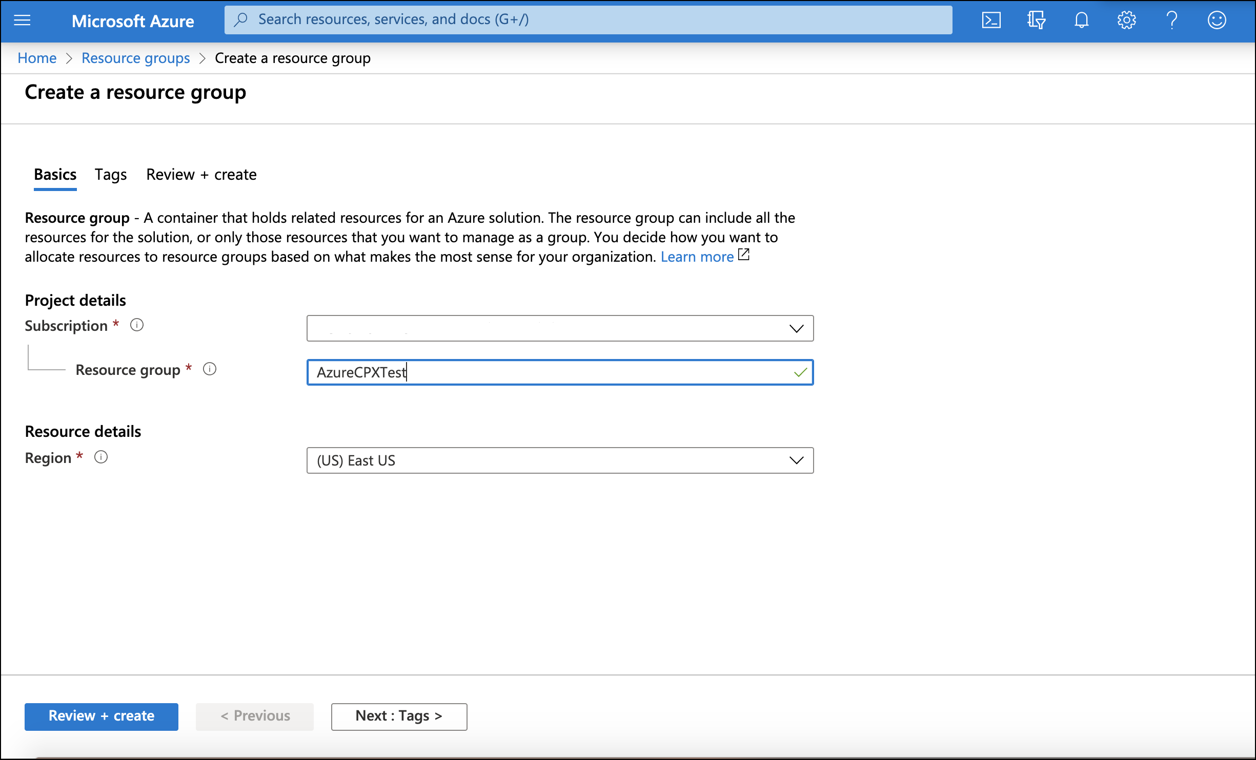The image size is (1256, 760).
Task: Switch to the Tags tab
Action: [x=111, y=175]
